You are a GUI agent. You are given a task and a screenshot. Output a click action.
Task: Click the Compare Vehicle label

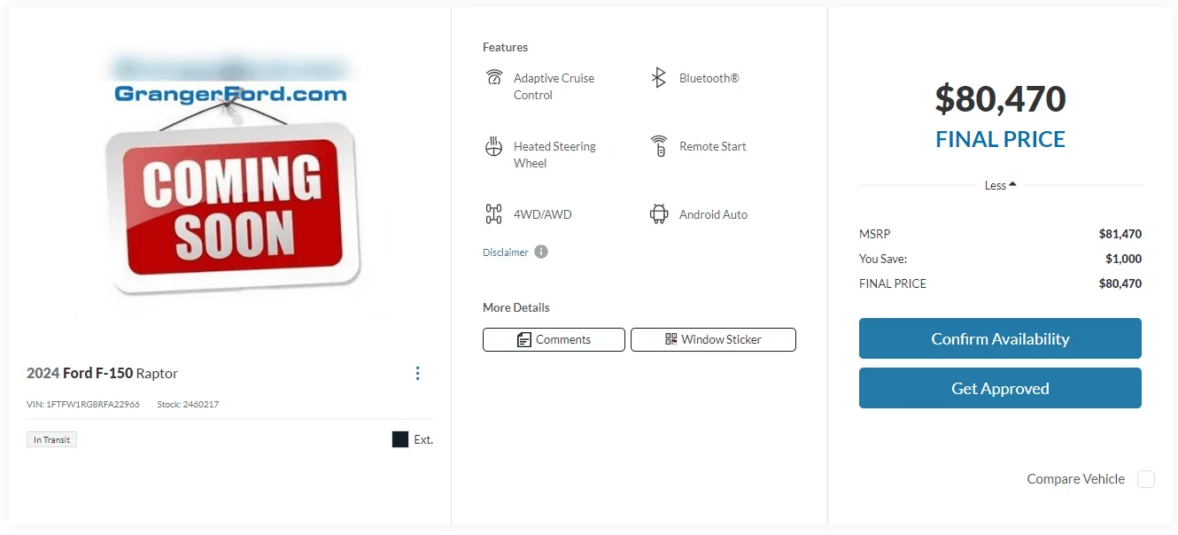[x=1075, y=479]
